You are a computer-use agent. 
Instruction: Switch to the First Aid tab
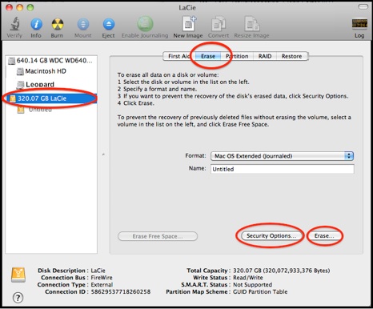[179, 56]
